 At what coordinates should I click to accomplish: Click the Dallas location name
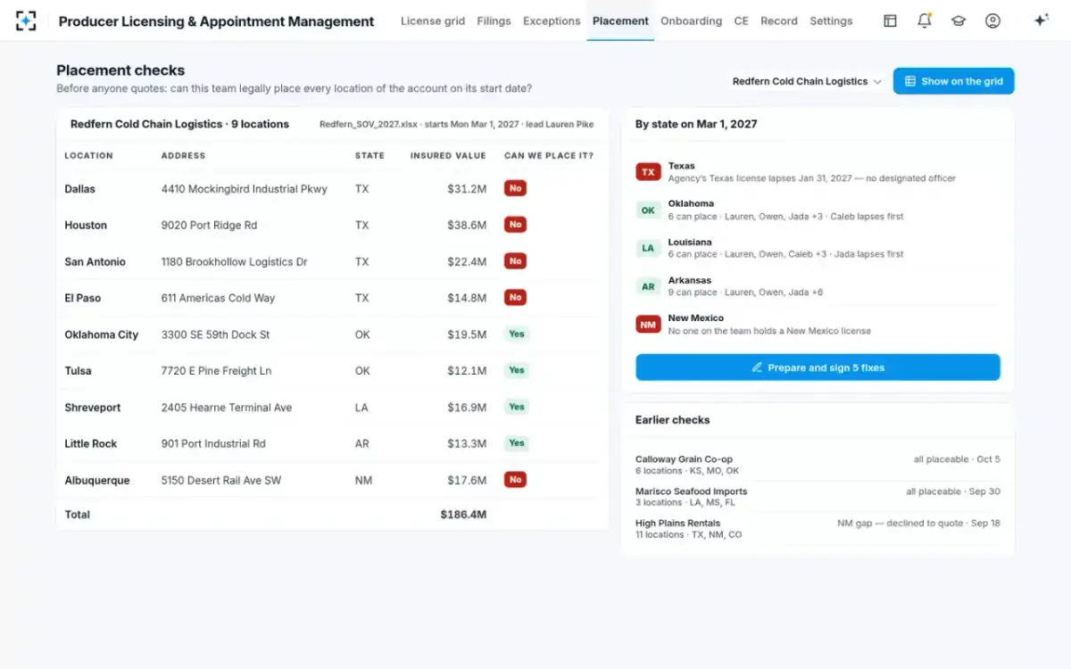coord(79,189)
